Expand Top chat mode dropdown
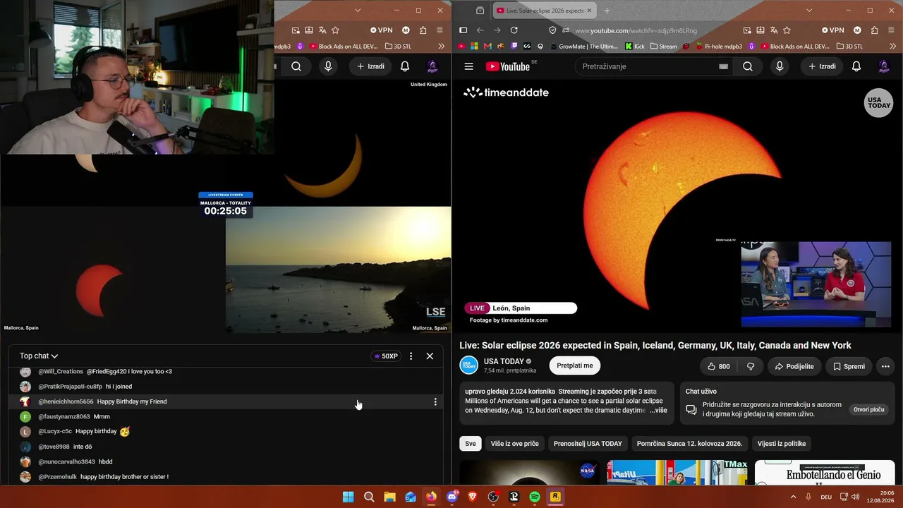The width and height of the screenshot is (903, 508). [x=39, y=356]
